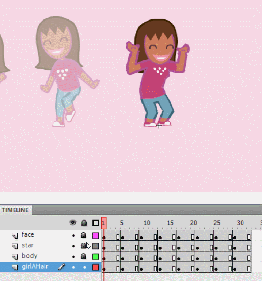The width and height of the screenshot is (262, 281).
Task: Select the body layer by name
Action: [29, 256]
